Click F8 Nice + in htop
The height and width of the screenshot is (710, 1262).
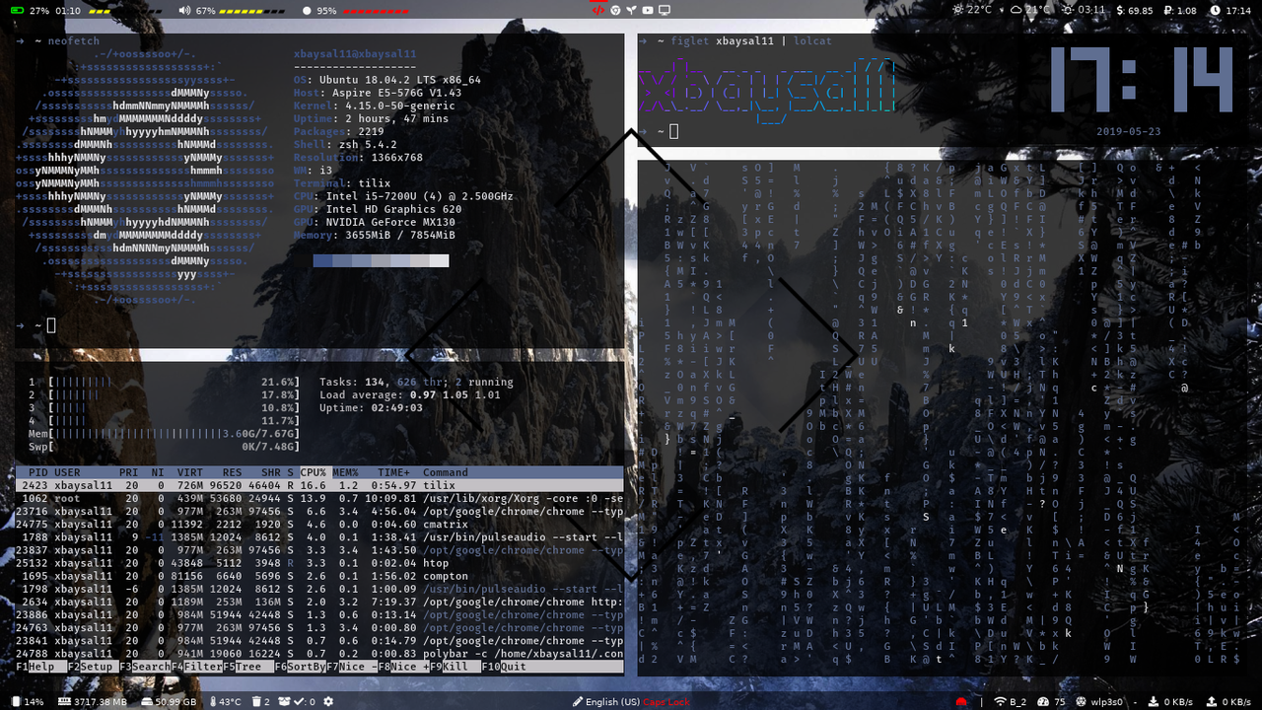click(404, 667)
